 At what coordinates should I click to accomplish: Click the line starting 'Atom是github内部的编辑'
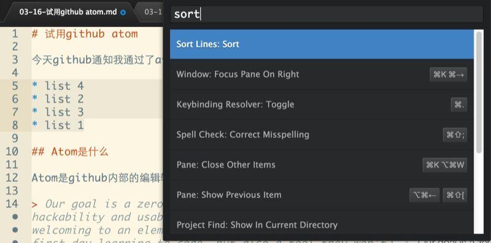point(98,178)
